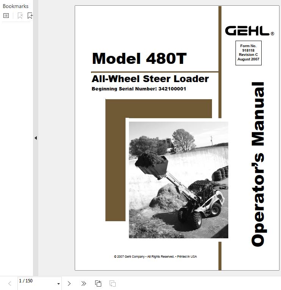281x290 pixels.
Task: Click the go to previous view icon
Action: (98, 284)
